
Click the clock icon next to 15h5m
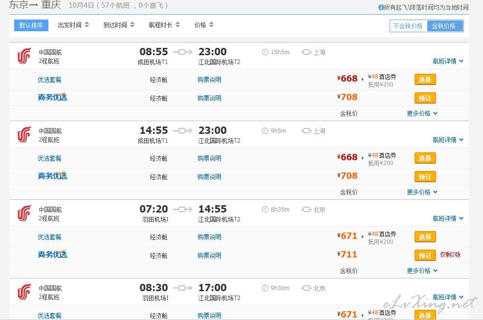(265, 52)
